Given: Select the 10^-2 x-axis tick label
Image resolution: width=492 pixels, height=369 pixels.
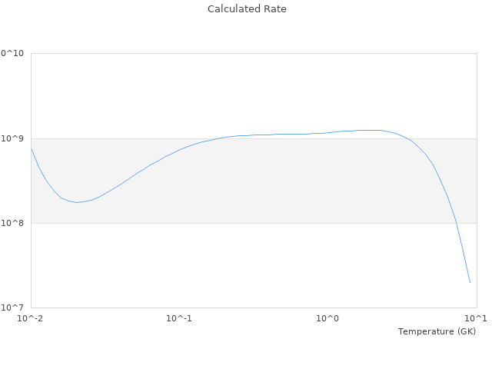Looking at the screenshot, I should coord(31,318).
